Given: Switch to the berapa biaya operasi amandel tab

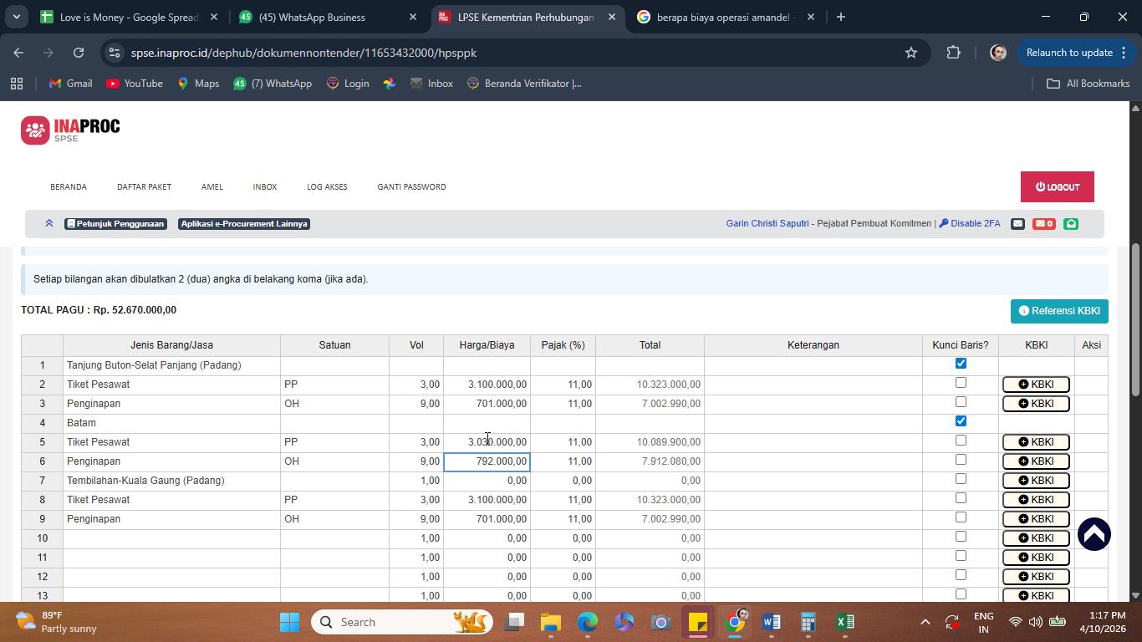Looking at the screenshot, I should 724,17.
